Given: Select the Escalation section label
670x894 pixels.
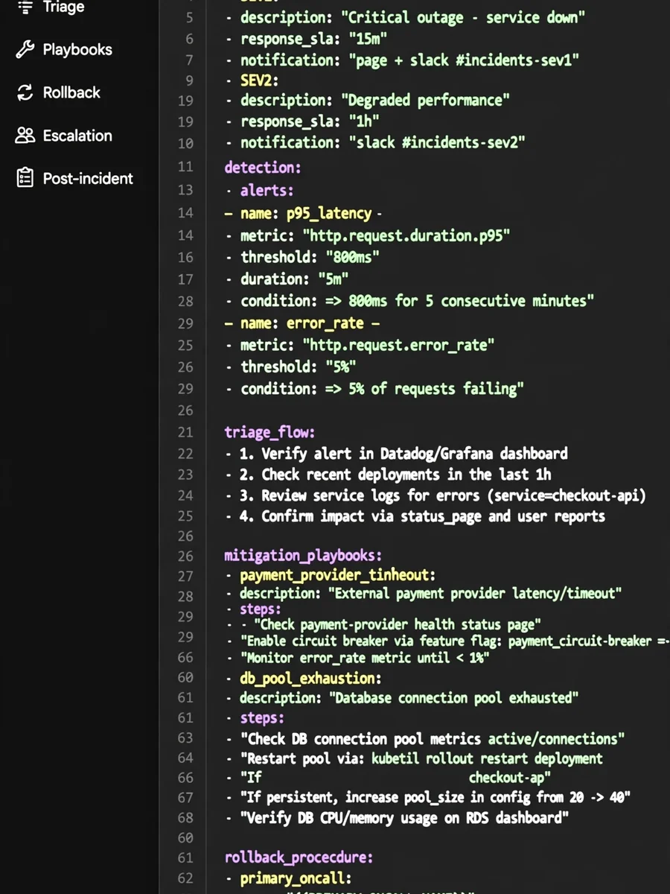Looking at the screenshot, I should point(77,136).
